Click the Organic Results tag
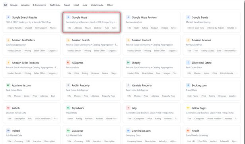This screenshot has width=245, height=144. (x=14, y=28)
